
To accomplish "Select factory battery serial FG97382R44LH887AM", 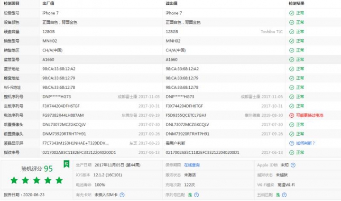I will tap(63, 115).
